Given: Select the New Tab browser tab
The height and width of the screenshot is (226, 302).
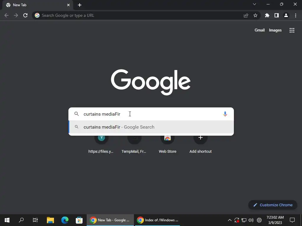Looking at the screenshot, I should pyautogui.click(x=37, y=5).
